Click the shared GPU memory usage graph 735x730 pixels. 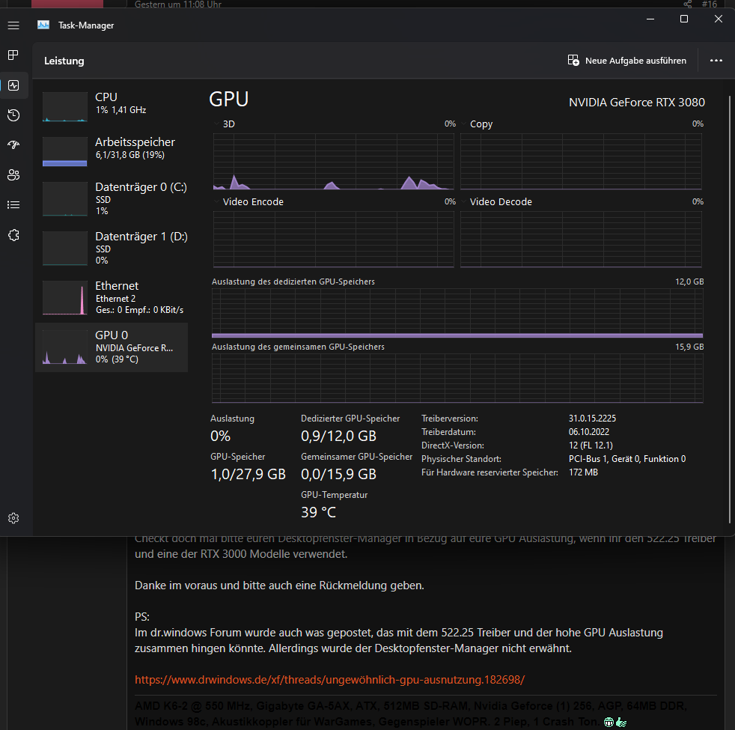pos(457,378)
